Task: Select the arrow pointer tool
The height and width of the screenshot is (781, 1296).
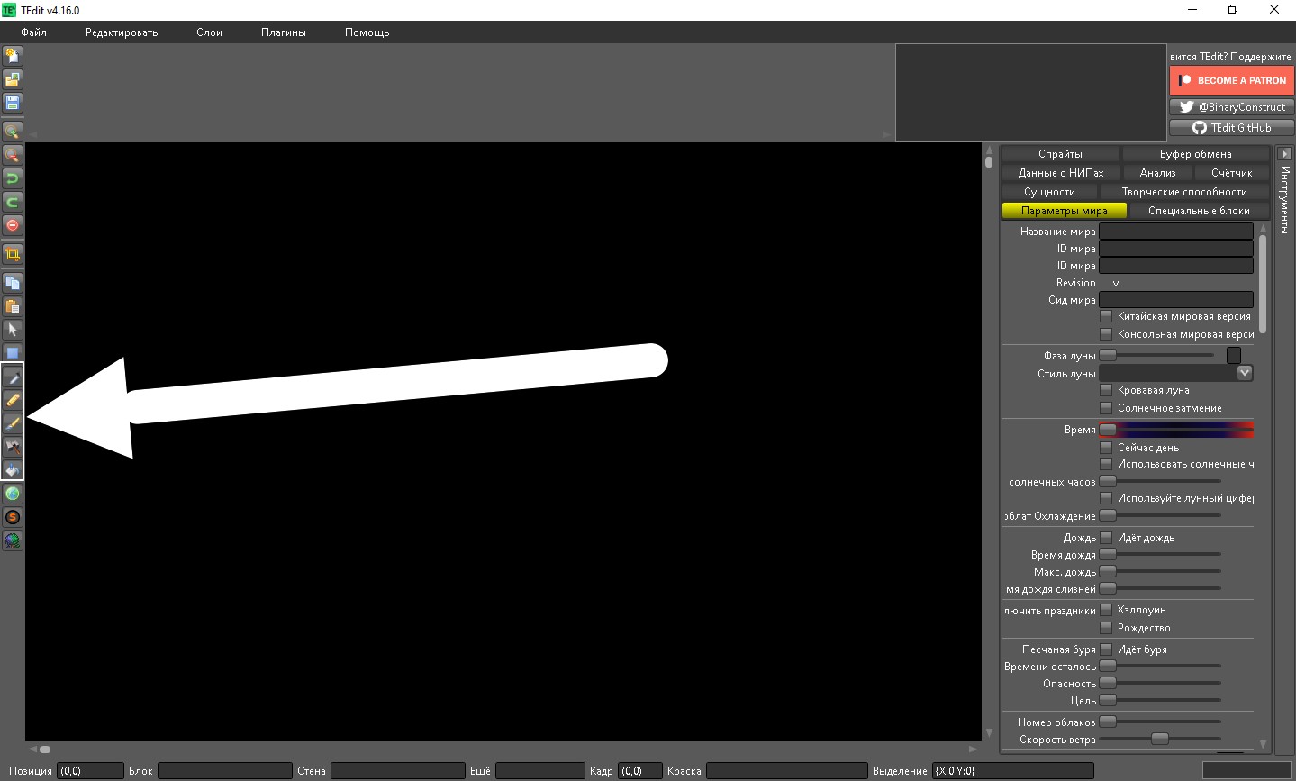Action: click(x=13, y=330)
